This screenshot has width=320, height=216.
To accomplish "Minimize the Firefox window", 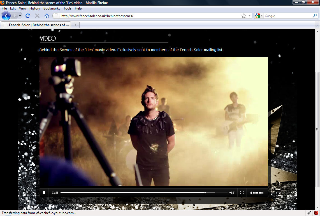I will [296, 2].
